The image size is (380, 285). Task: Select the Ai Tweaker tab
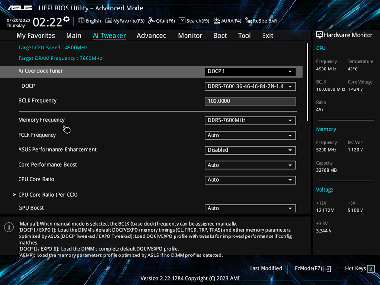pos(109,36)
